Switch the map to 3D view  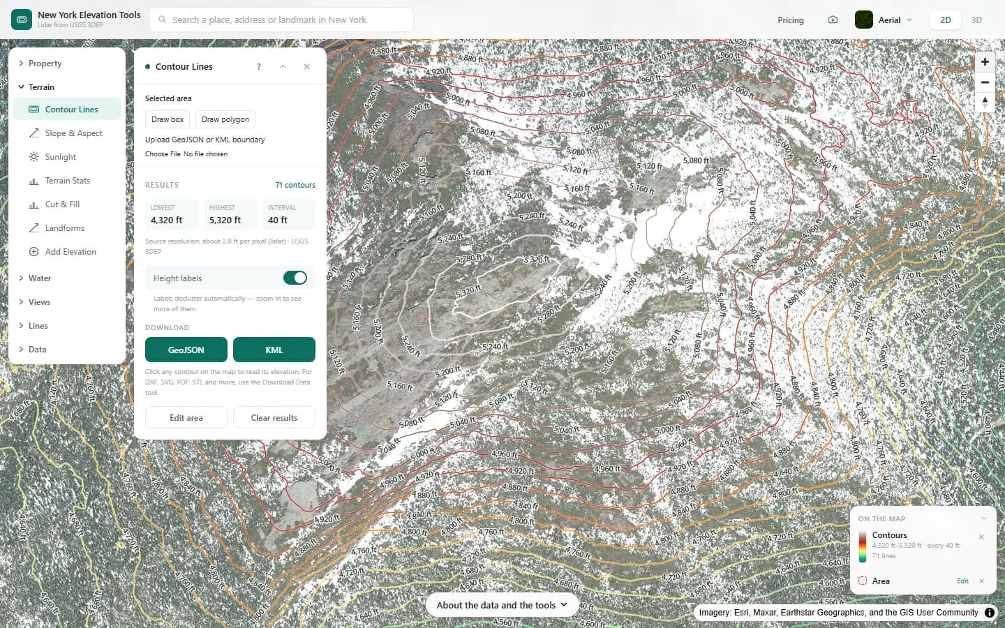[x=976, y=20]
